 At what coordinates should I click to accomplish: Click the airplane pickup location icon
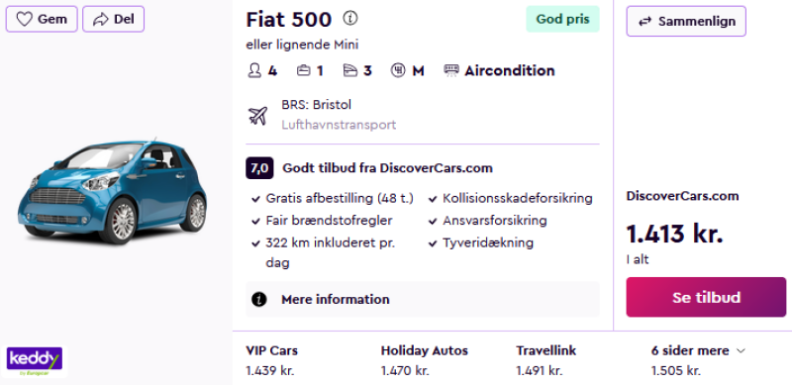tap(257, 115)
